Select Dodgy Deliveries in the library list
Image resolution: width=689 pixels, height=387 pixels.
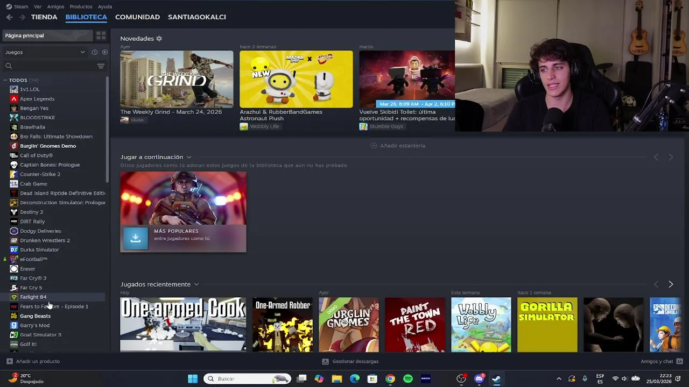pyautogui.click(x=40, y=231)
